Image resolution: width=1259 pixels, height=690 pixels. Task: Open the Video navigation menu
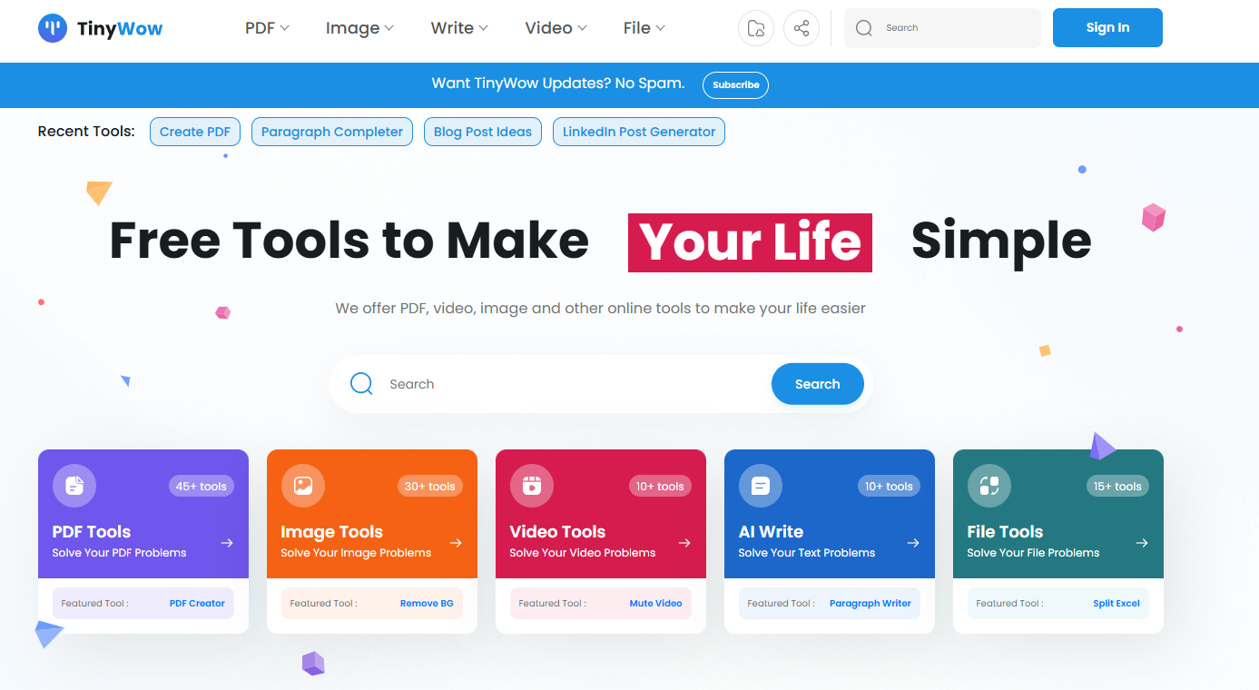[x=556, y=28]
